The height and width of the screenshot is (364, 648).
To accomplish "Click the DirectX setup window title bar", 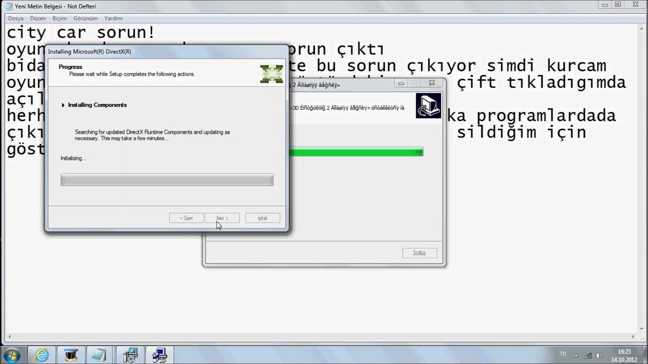I will (167, 52).
